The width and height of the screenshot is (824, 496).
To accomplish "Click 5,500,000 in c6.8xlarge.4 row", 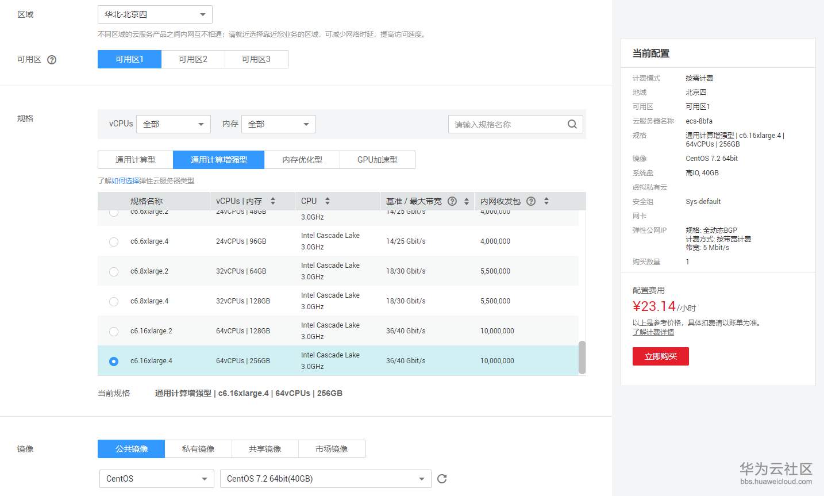I will (495, 301).
